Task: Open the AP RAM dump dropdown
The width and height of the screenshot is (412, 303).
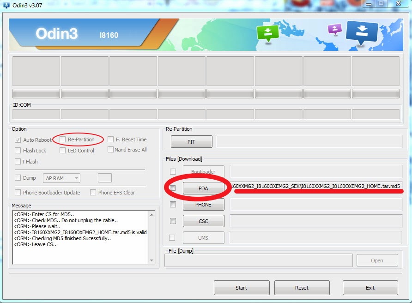Action: pos(62,178)
